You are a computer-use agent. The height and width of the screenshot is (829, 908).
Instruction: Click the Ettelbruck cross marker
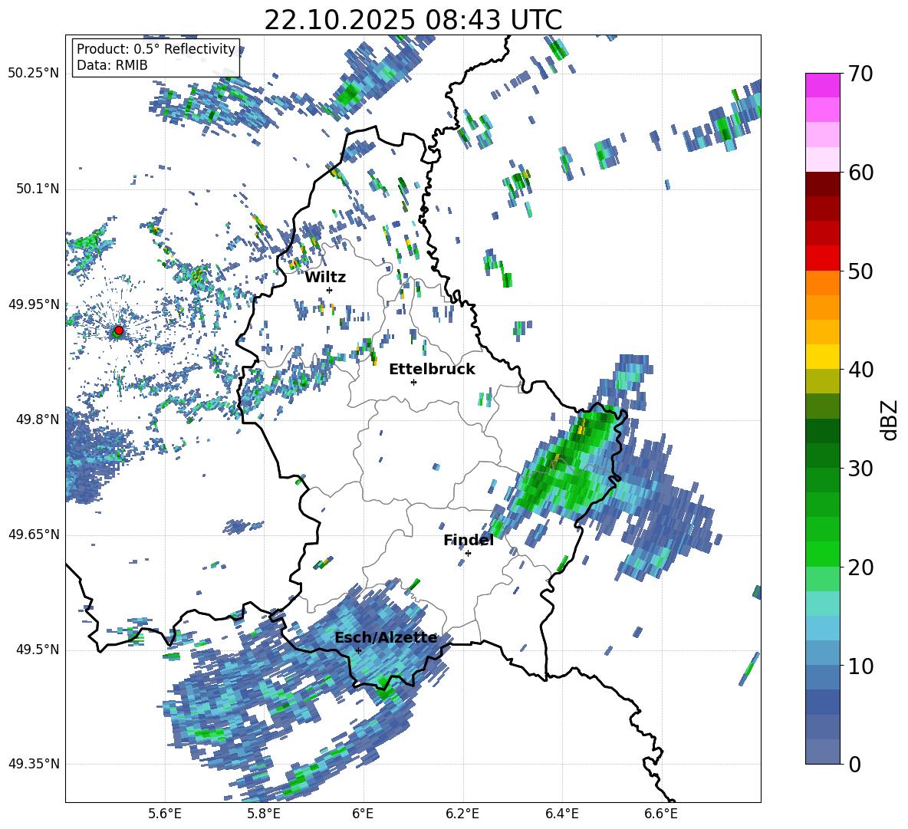coord(413,382)
